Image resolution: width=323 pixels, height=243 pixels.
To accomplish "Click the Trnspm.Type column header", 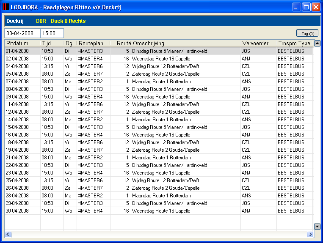I will (295, 44).
